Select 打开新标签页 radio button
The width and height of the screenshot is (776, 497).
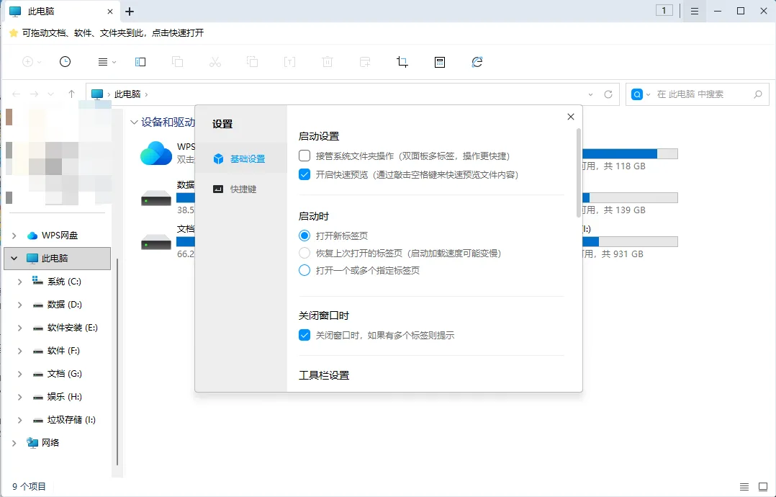pyautogui.click(x=304, y=236)
